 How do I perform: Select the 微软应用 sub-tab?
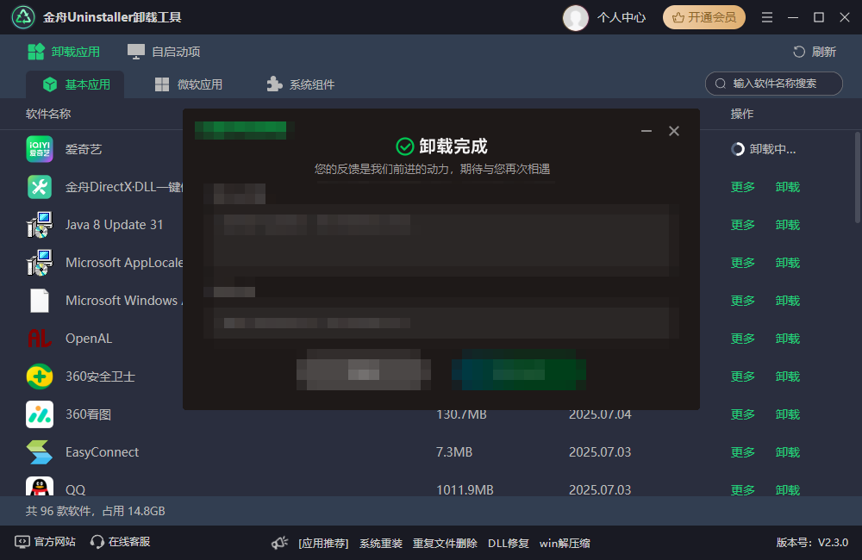[189, 84]
